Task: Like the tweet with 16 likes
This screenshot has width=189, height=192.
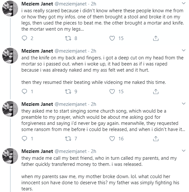Action: point(112,139)
